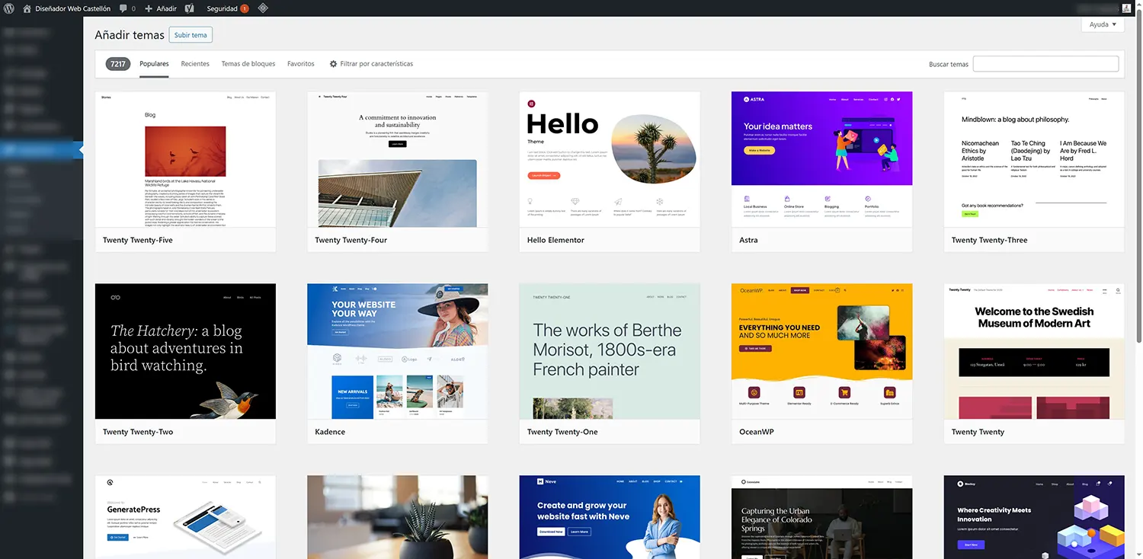Click the 7217 theme count button
Image resolution: width=1143 pixels, height=559 pixels.
coord(117,64)
